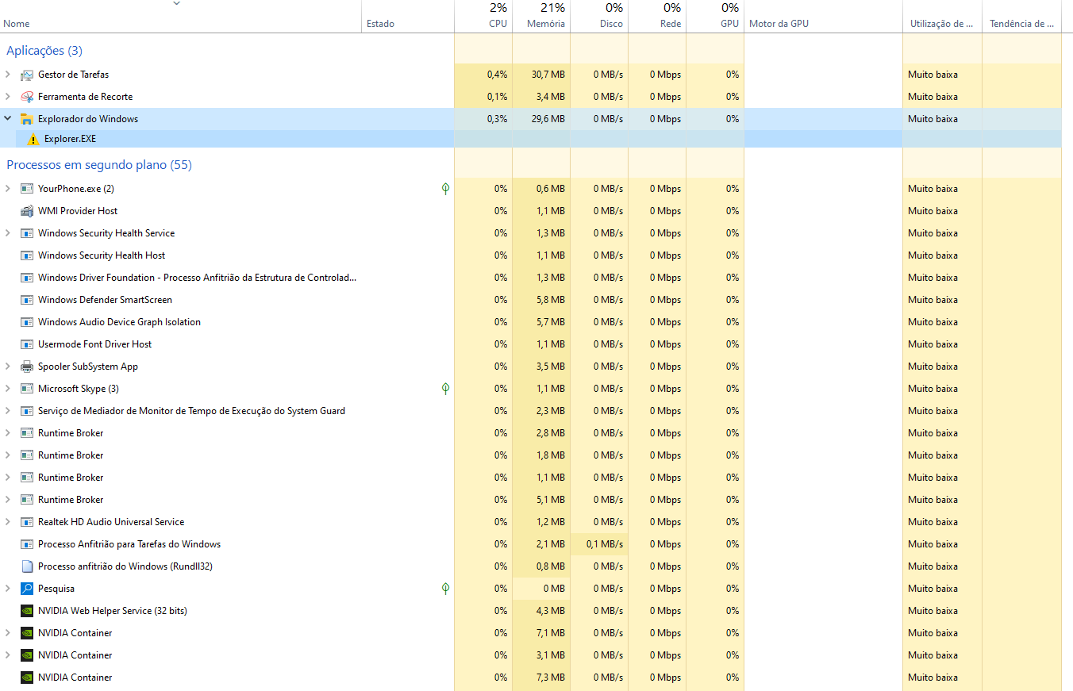Collapse the Explorador do Windows group
The height and width of the screenshot is (691, 1073).
[x=8, y=119]
